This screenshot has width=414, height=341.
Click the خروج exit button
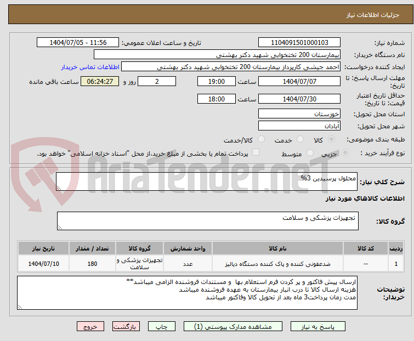coord(90,327)
